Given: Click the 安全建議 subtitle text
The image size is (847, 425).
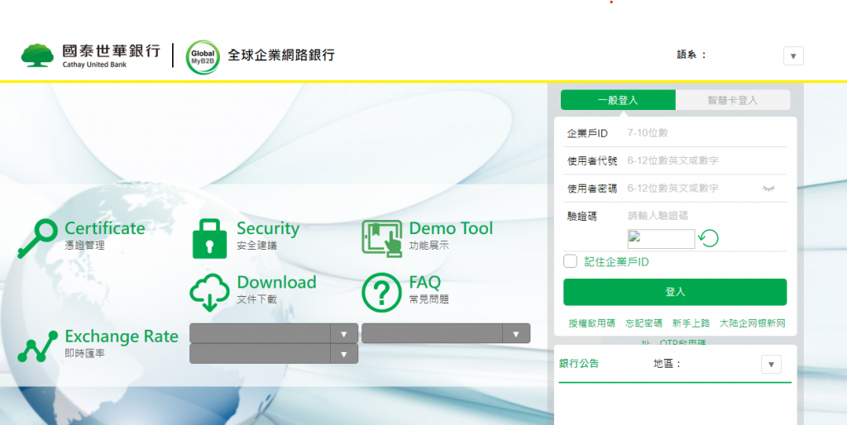Looking at the screenshot, I should point(256,246).
